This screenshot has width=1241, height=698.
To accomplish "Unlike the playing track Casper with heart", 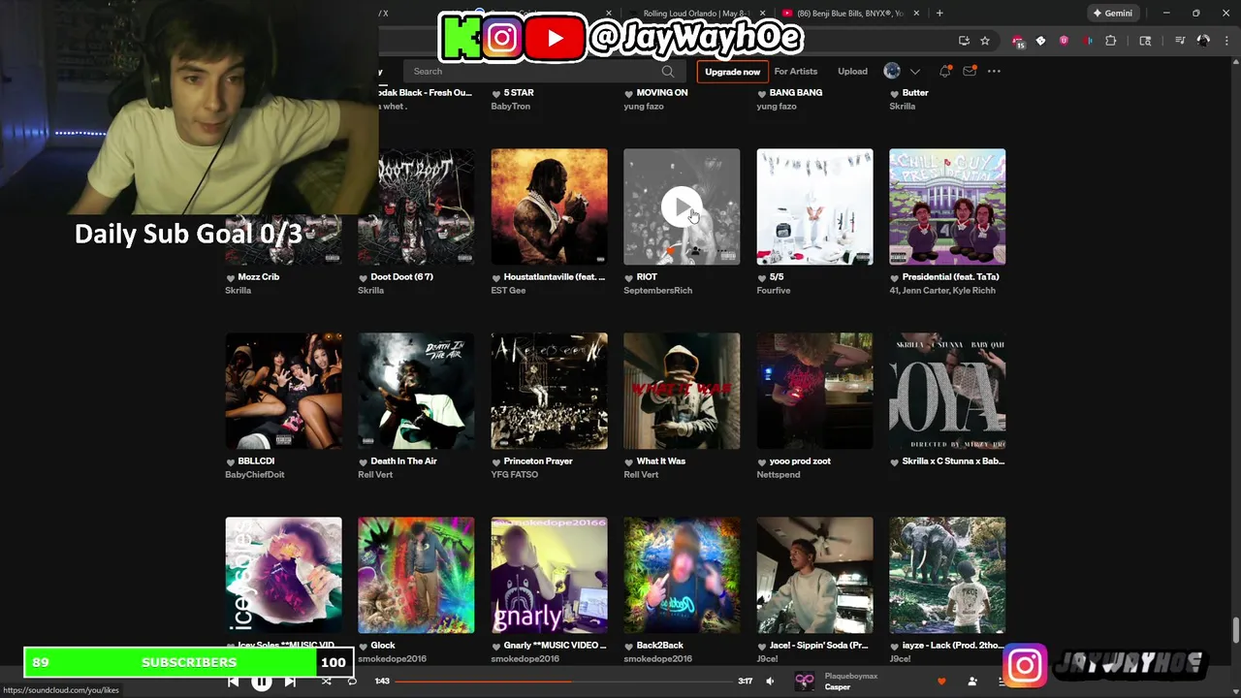I will [940, 682].
